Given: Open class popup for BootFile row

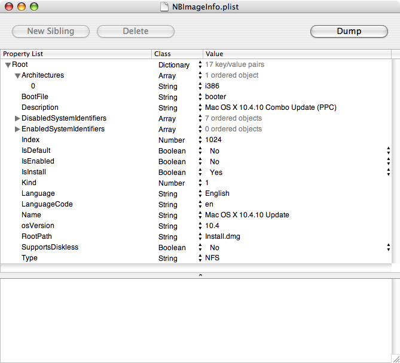Looking at the screenshot, I should coord(200,97).
